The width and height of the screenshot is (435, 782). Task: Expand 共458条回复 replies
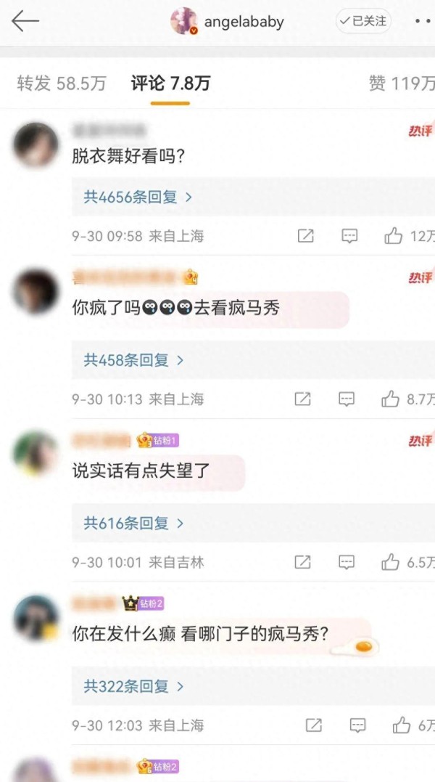pos(133,360)
